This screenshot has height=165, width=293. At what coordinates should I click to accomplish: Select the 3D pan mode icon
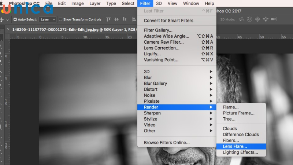[257, 19]
